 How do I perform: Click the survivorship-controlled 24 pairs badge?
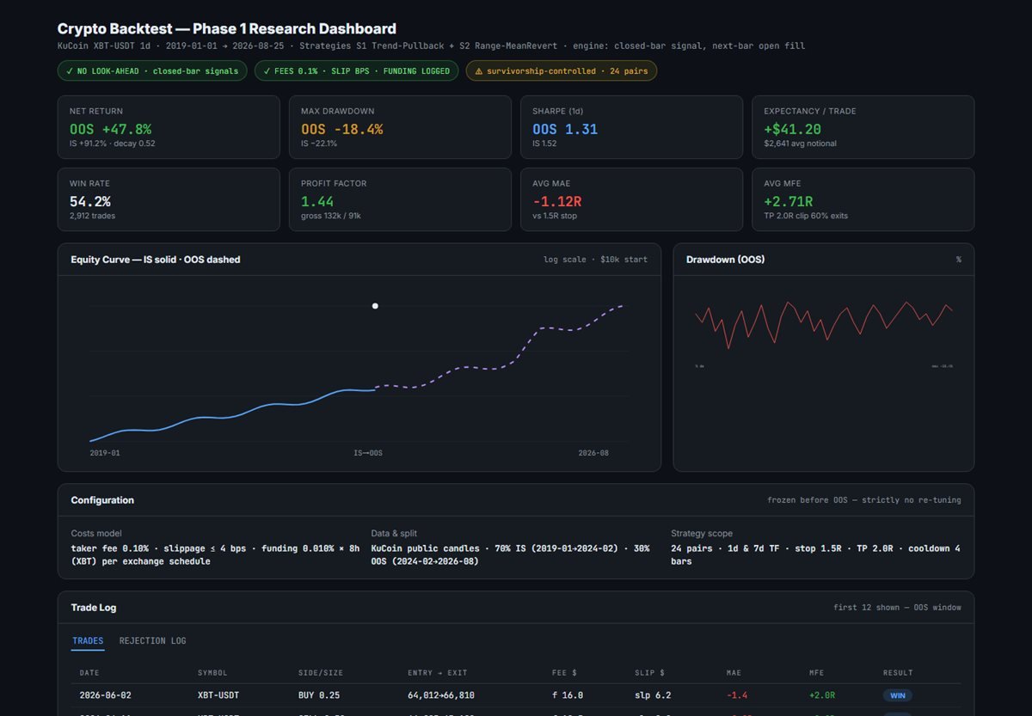[561, 70]
